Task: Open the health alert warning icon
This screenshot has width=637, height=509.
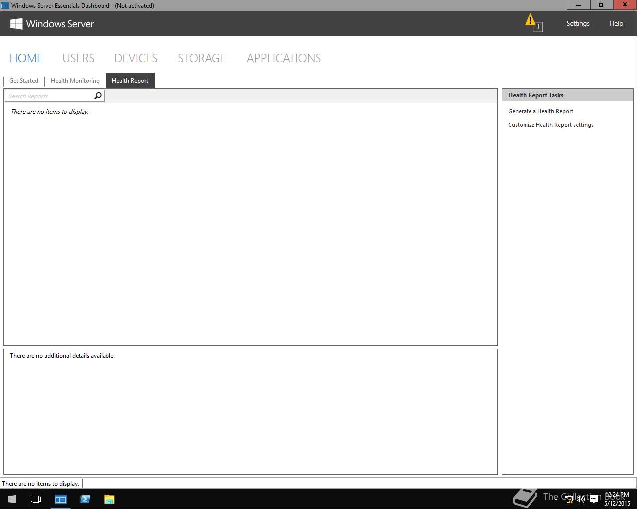Action: pyautogui.click(x=533, y=23)
